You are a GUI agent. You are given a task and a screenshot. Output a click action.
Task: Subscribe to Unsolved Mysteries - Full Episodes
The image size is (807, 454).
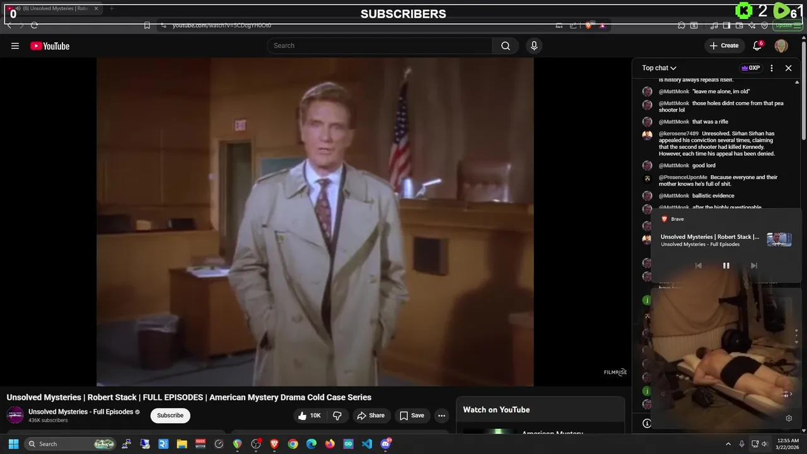[x=170, y=416]
